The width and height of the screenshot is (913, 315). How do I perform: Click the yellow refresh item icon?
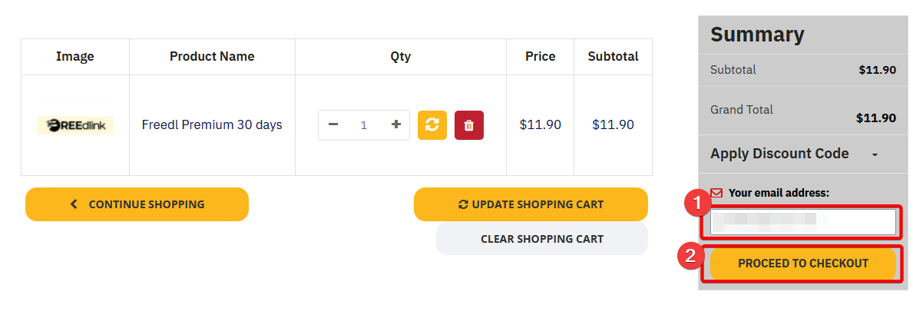click(x=432, y=125)
